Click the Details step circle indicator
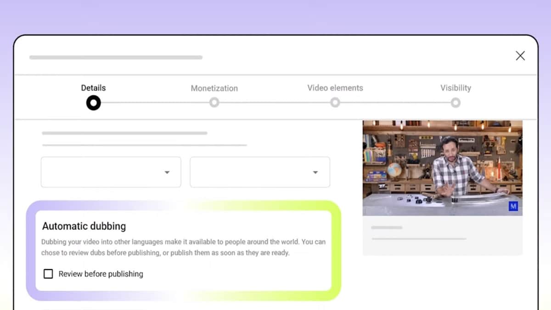Viewport: 551px width, 310px height. click(93, 103)
